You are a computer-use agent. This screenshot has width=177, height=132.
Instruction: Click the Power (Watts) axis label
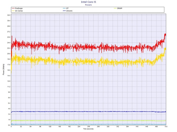click(3, 69)
